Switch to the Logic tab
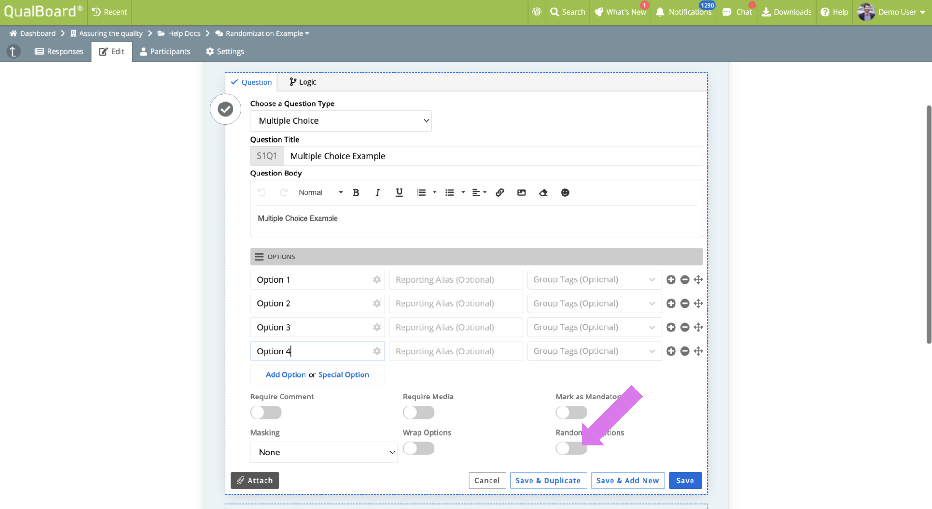This screenshot has height=509, width=932. click(x=303, y=82)
